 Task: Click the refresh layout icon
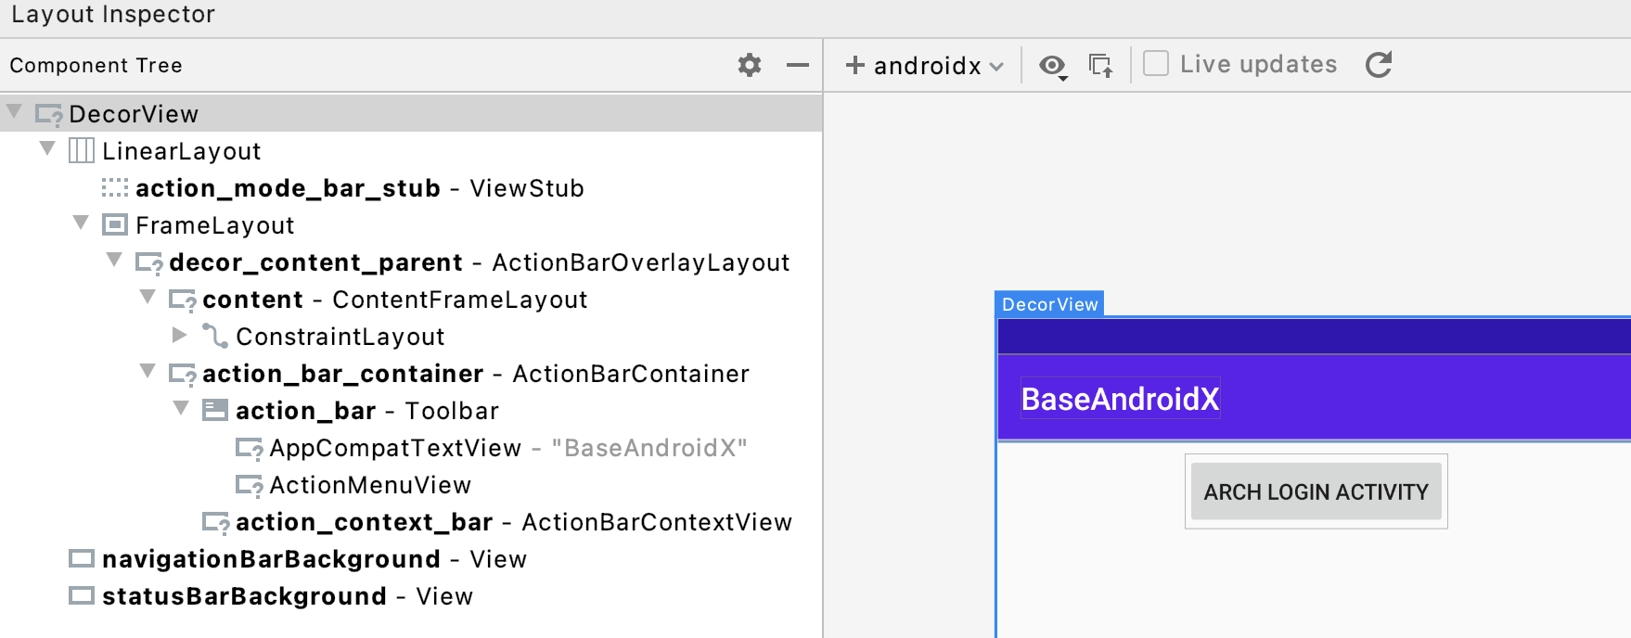coord(1379,65)
